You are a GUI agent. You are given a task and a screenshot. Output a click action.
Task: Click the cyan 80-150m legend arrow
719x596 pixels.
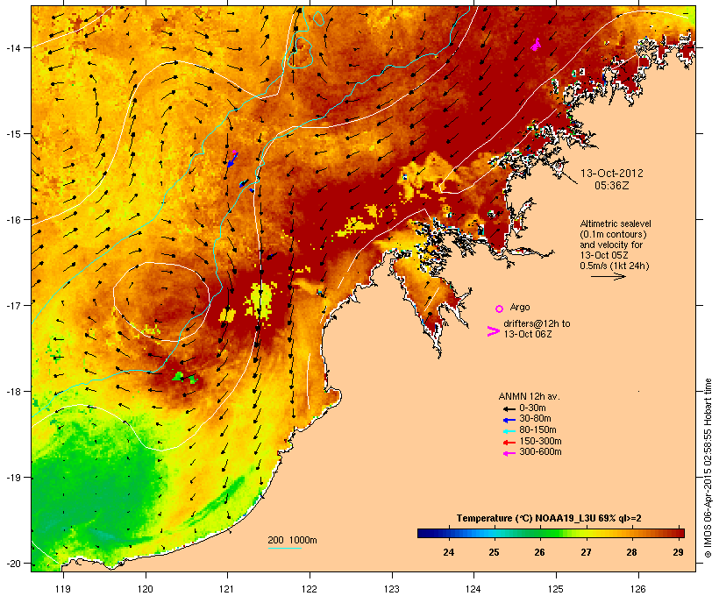(x=509, y=431)
